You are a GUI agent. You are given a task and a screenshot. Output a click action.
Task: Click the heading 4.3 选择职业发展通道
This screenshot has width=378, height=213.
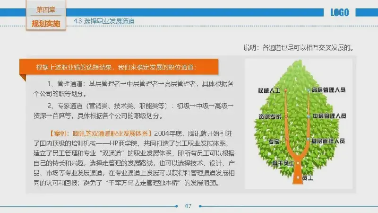[x=104, y=21]
